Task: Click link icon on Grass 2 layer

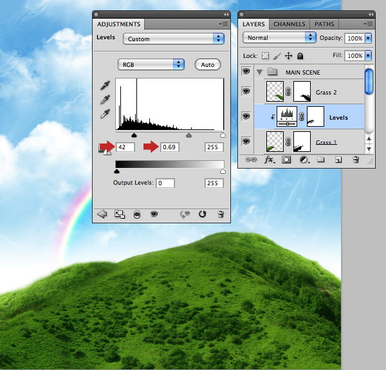Action: pos(288,92)
